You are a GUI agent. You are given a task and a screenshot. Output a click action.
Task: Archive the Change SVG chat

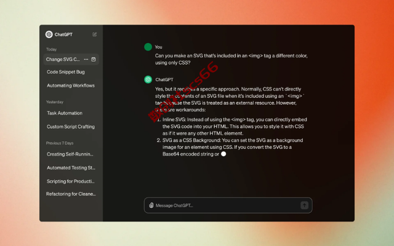pos(94,60)
